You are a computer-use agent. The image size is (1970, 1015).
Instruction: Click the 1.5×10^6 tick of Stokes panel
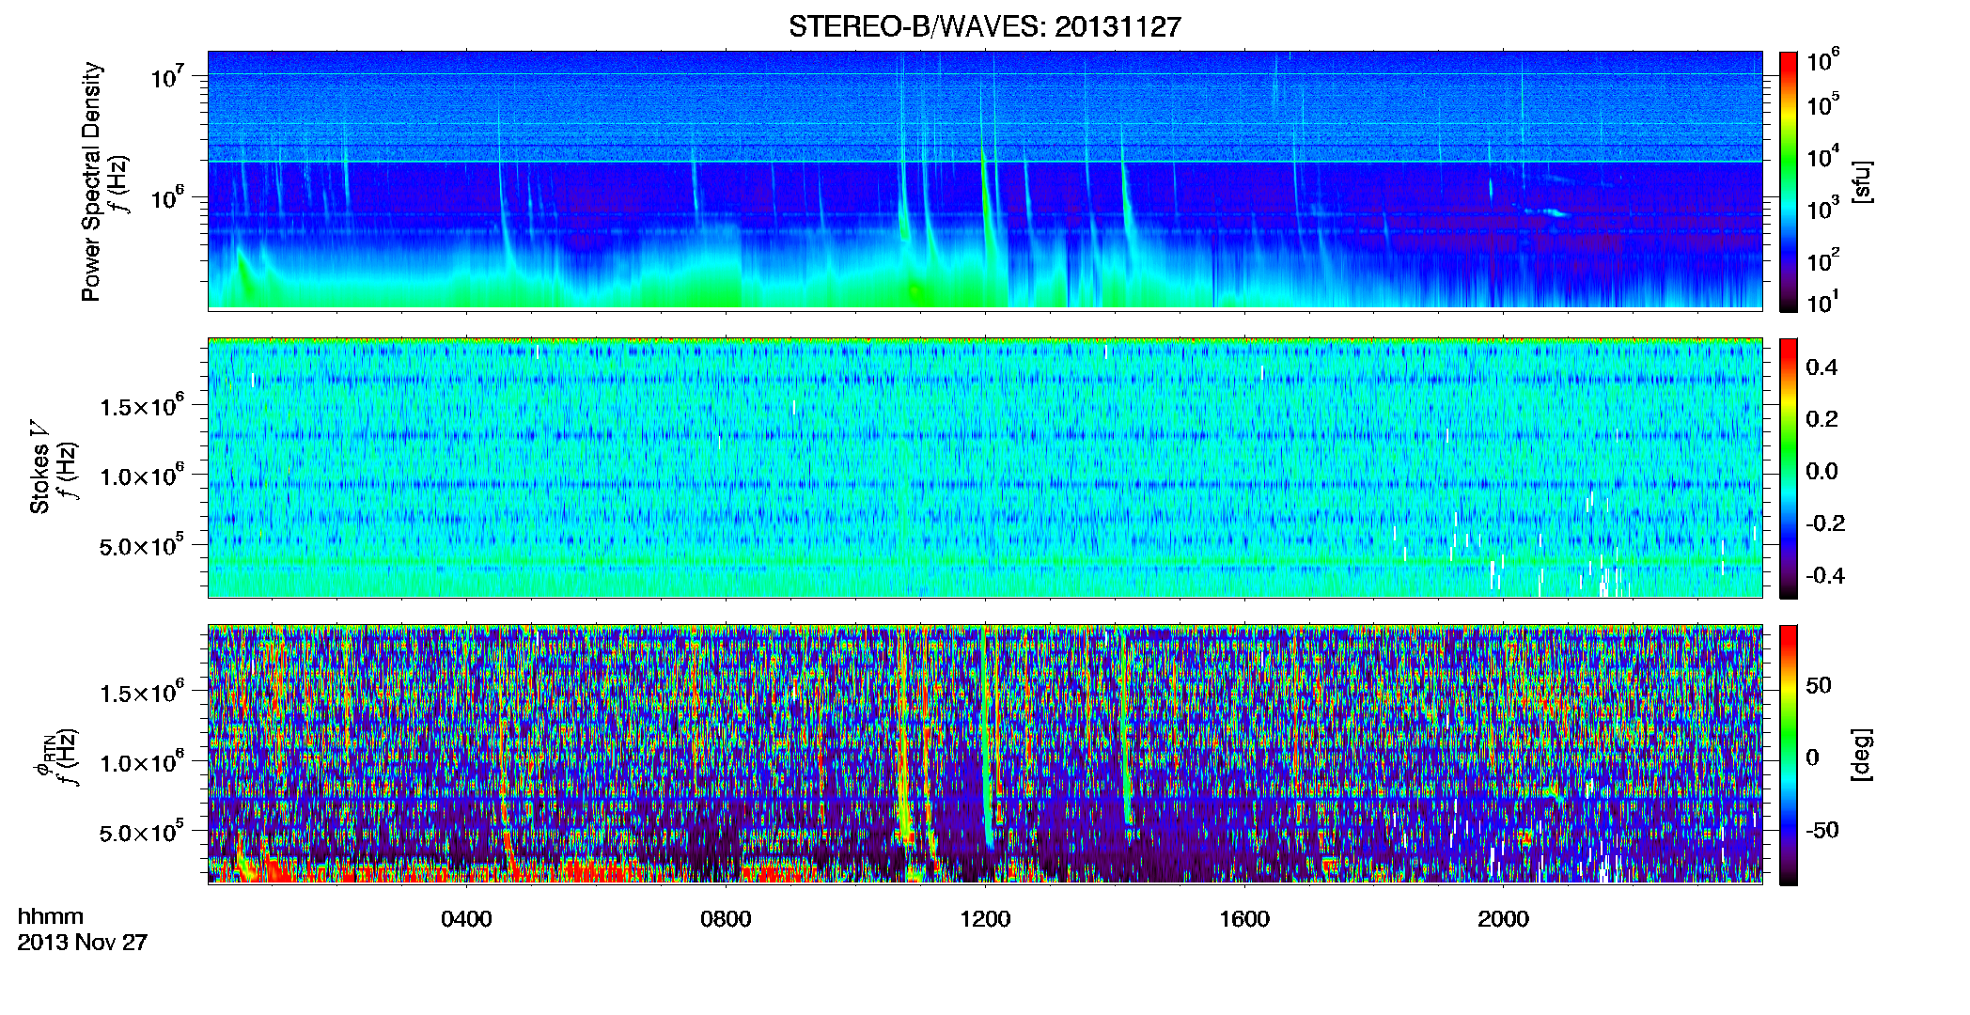[142, 405]
